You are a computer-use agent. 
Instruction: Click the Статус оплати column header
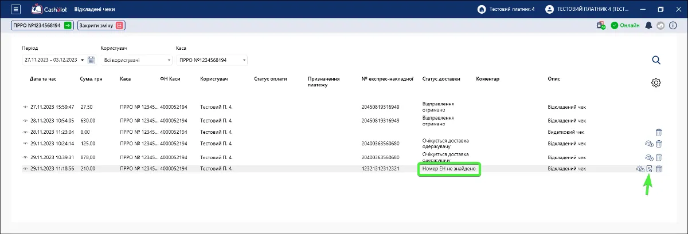[270, 78]
